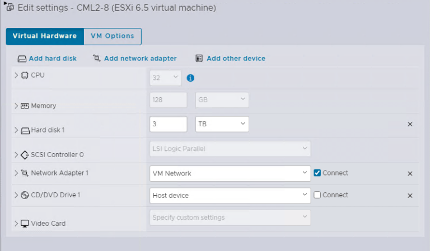Viewport: 430px width, 251px height.
Task: Expand Hard disk 1 details
Action: coord(16,130)
